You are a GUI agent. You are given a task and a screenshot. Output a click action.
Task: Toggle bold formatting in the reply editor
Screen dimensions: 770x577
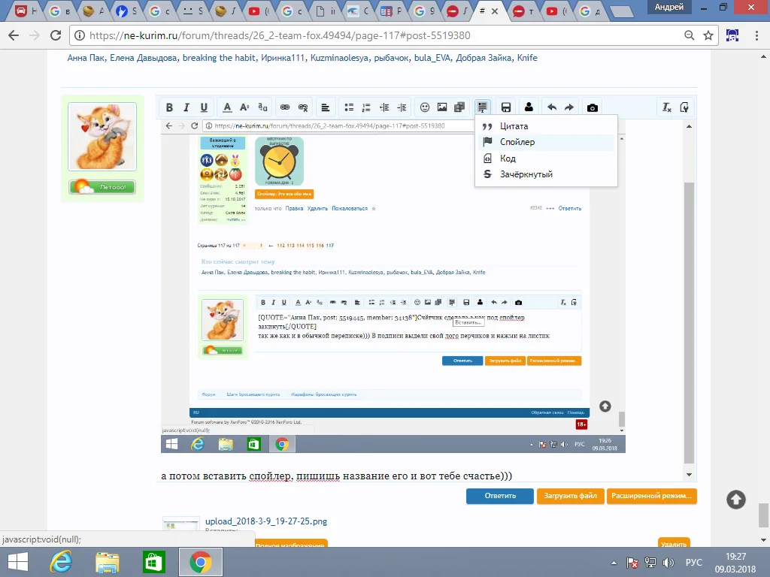click(x=169, y=107)
